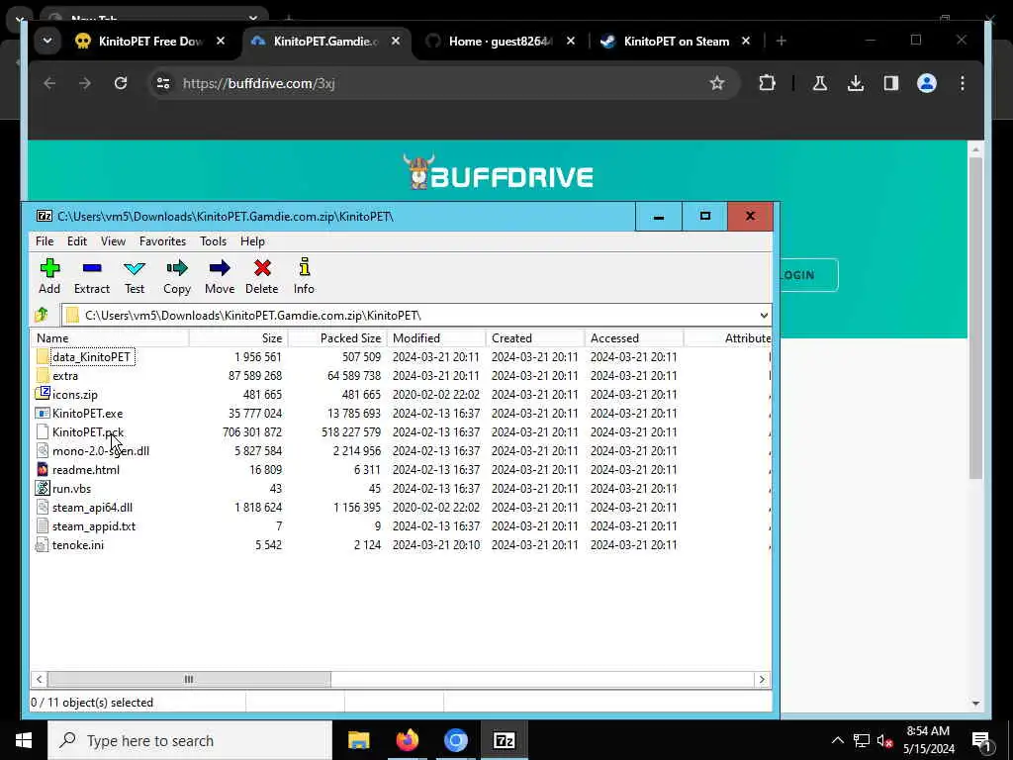1013x760 pixels.
Task: Open Firefox from the taskbar
Action: [407, 740]
